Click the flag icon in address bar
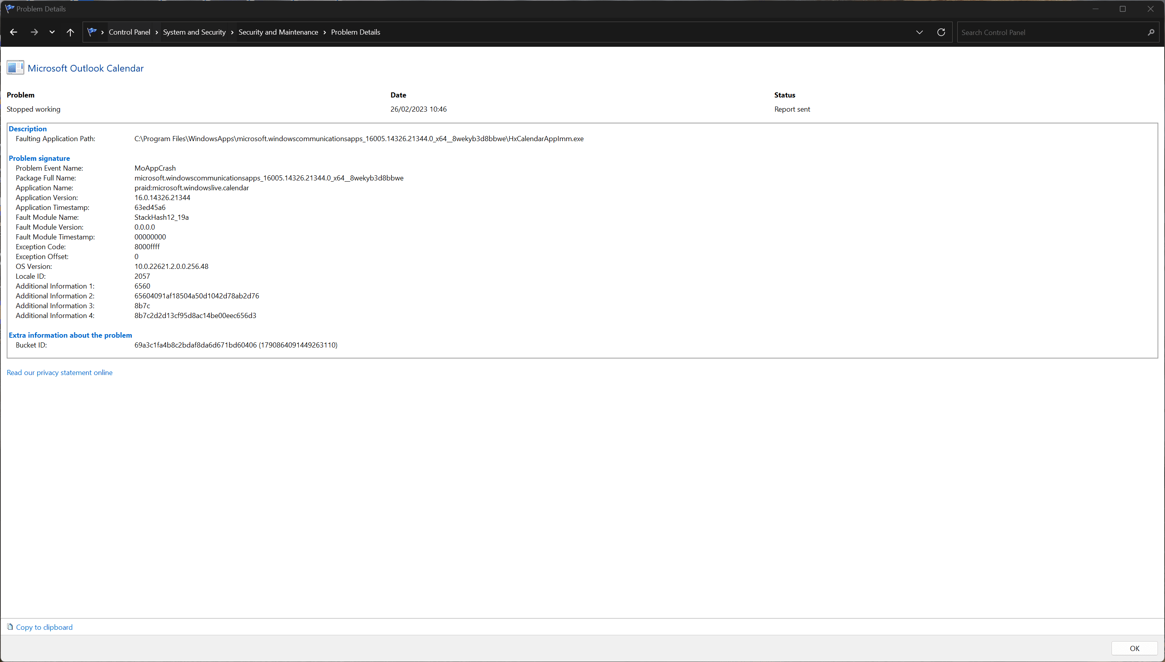 92,32
